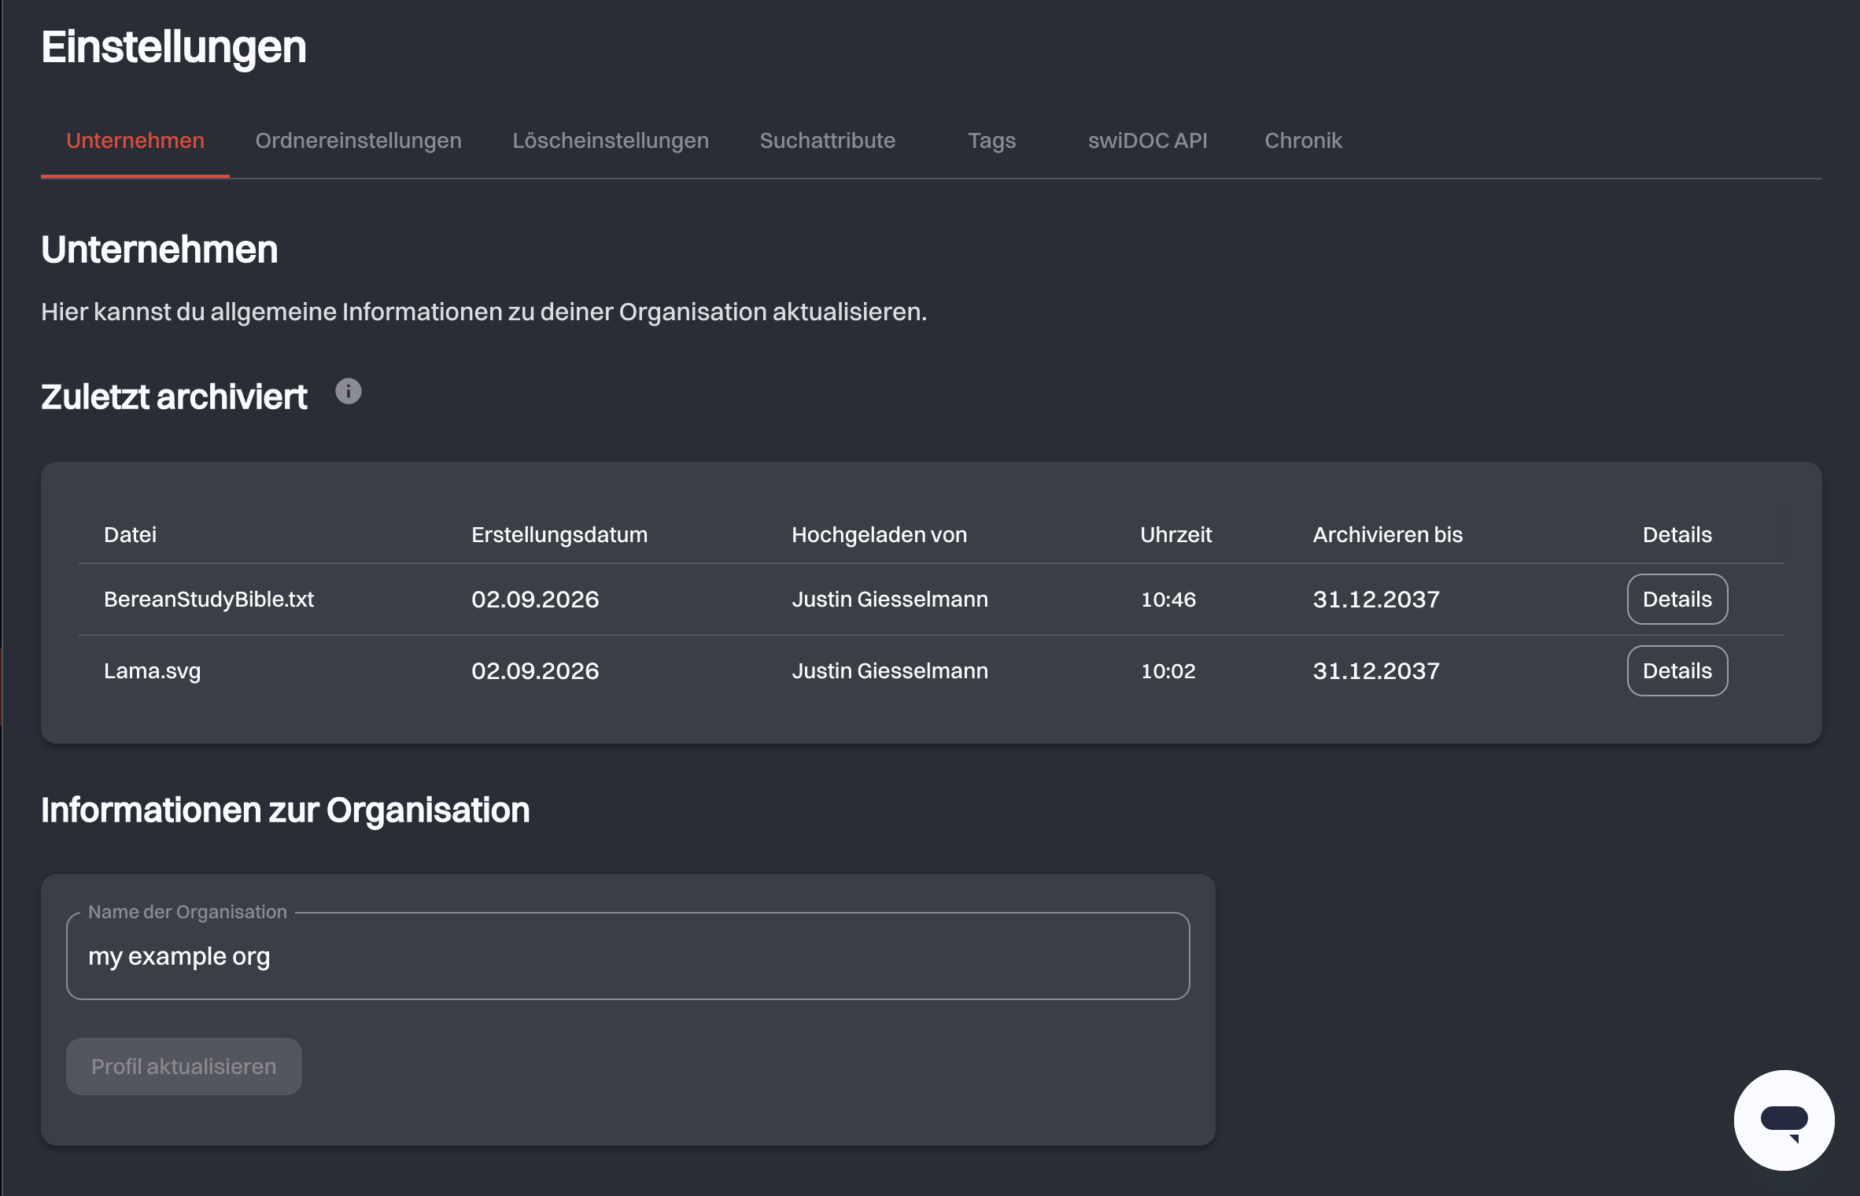
Task: Click the Uhrzeit column header
Action: click(1175, 535)
